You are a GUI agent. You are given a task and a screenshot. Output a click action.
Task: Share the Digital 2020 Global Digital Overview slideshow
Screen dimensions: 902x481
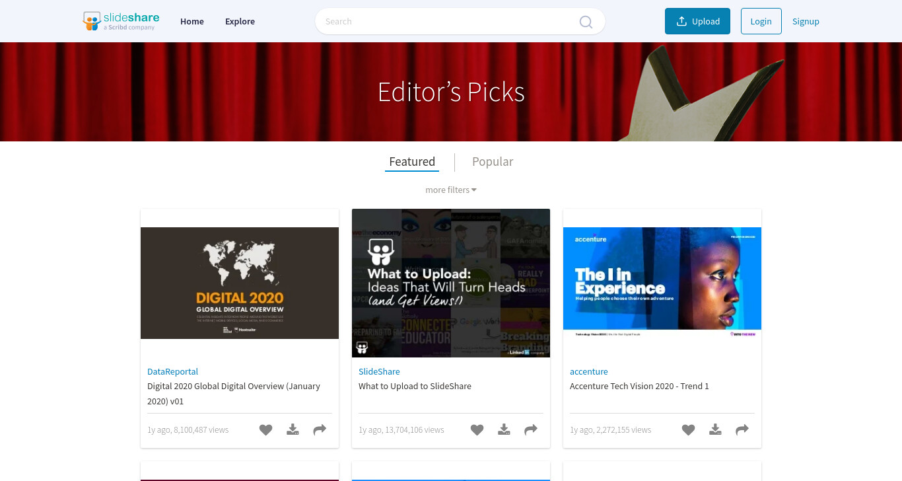(320, 430)
